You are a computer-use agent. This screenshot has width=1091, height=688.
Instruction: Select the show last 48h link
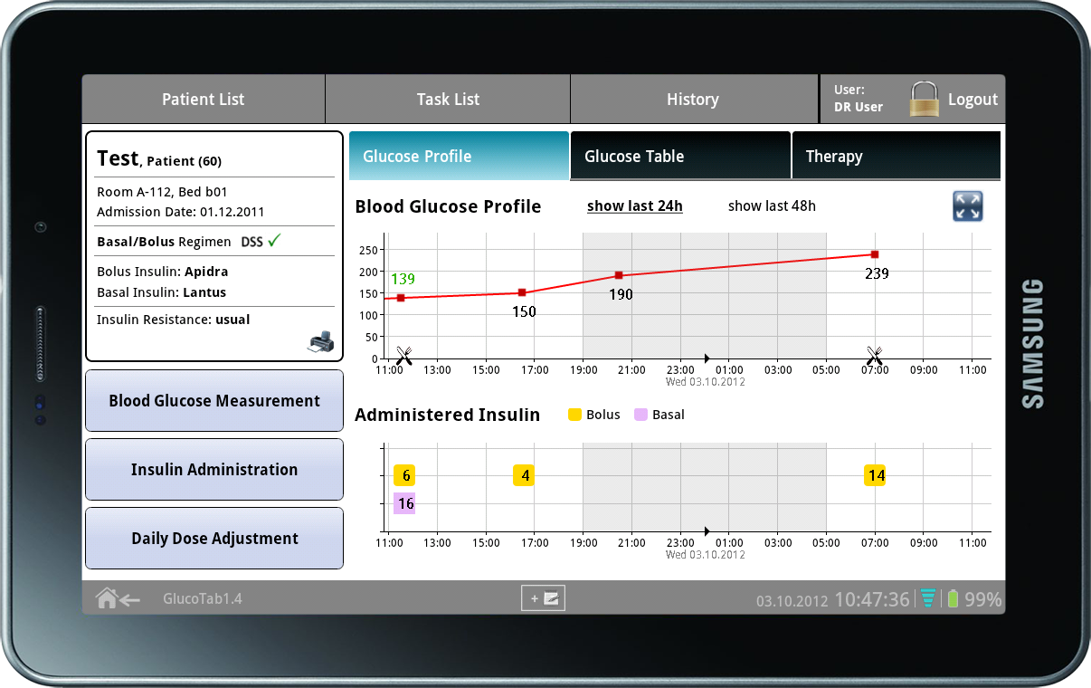pos(772,205)
